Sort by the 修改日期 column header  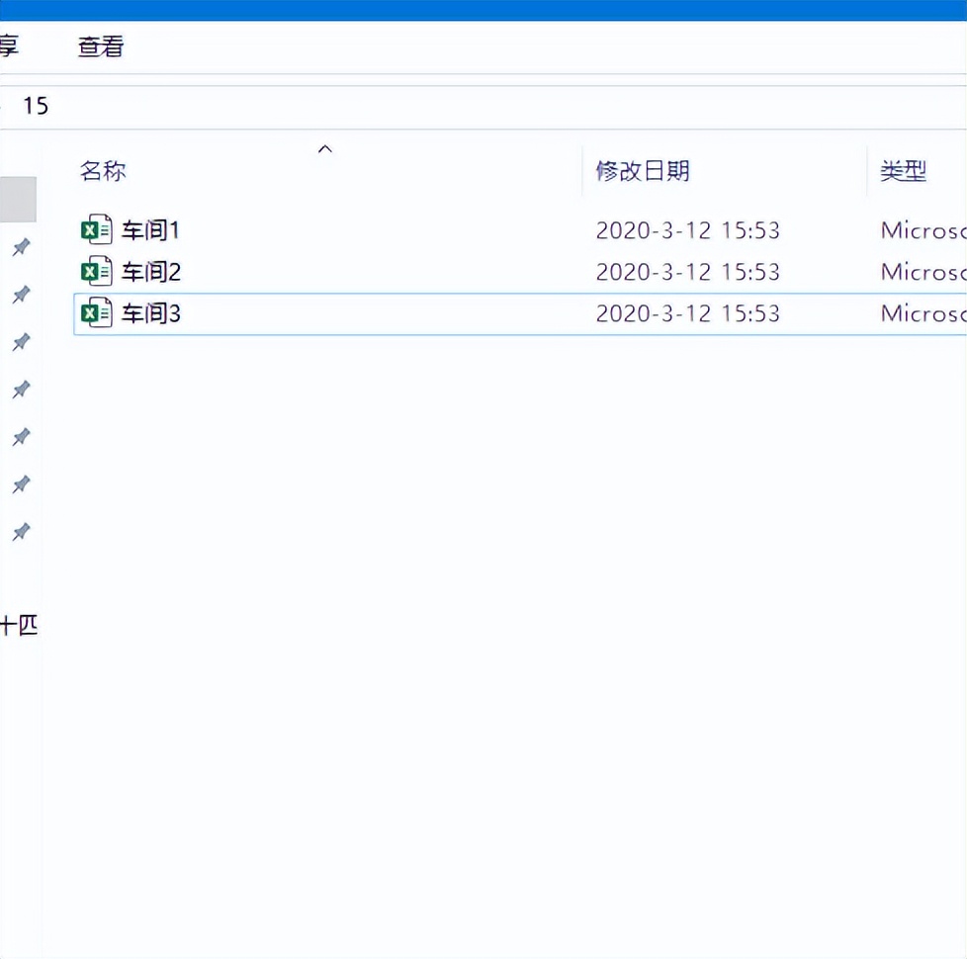pyautogui.click(x=642, y=171)
